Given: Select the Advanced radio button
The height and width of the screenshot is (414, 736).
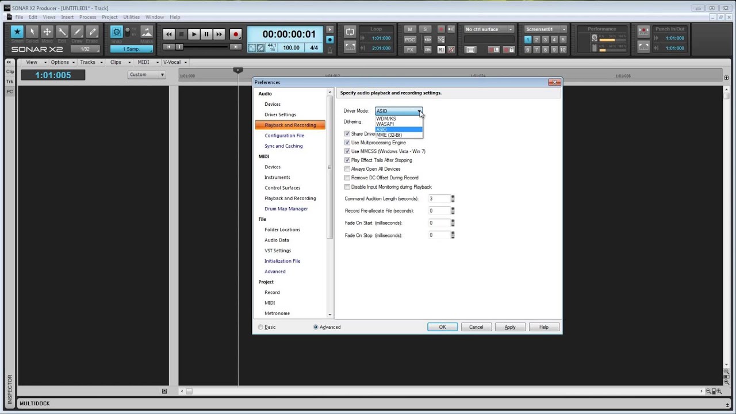Looking at the screenshot, I should click(x=316, y=327).
